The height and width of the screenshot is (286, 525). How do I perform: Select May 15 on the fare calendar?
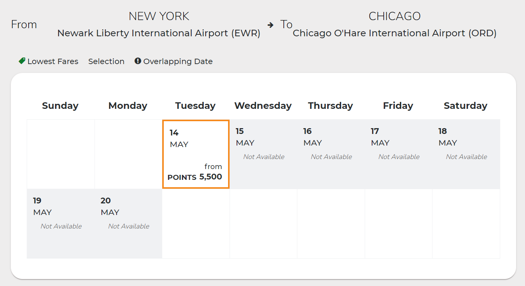[263, 154]
